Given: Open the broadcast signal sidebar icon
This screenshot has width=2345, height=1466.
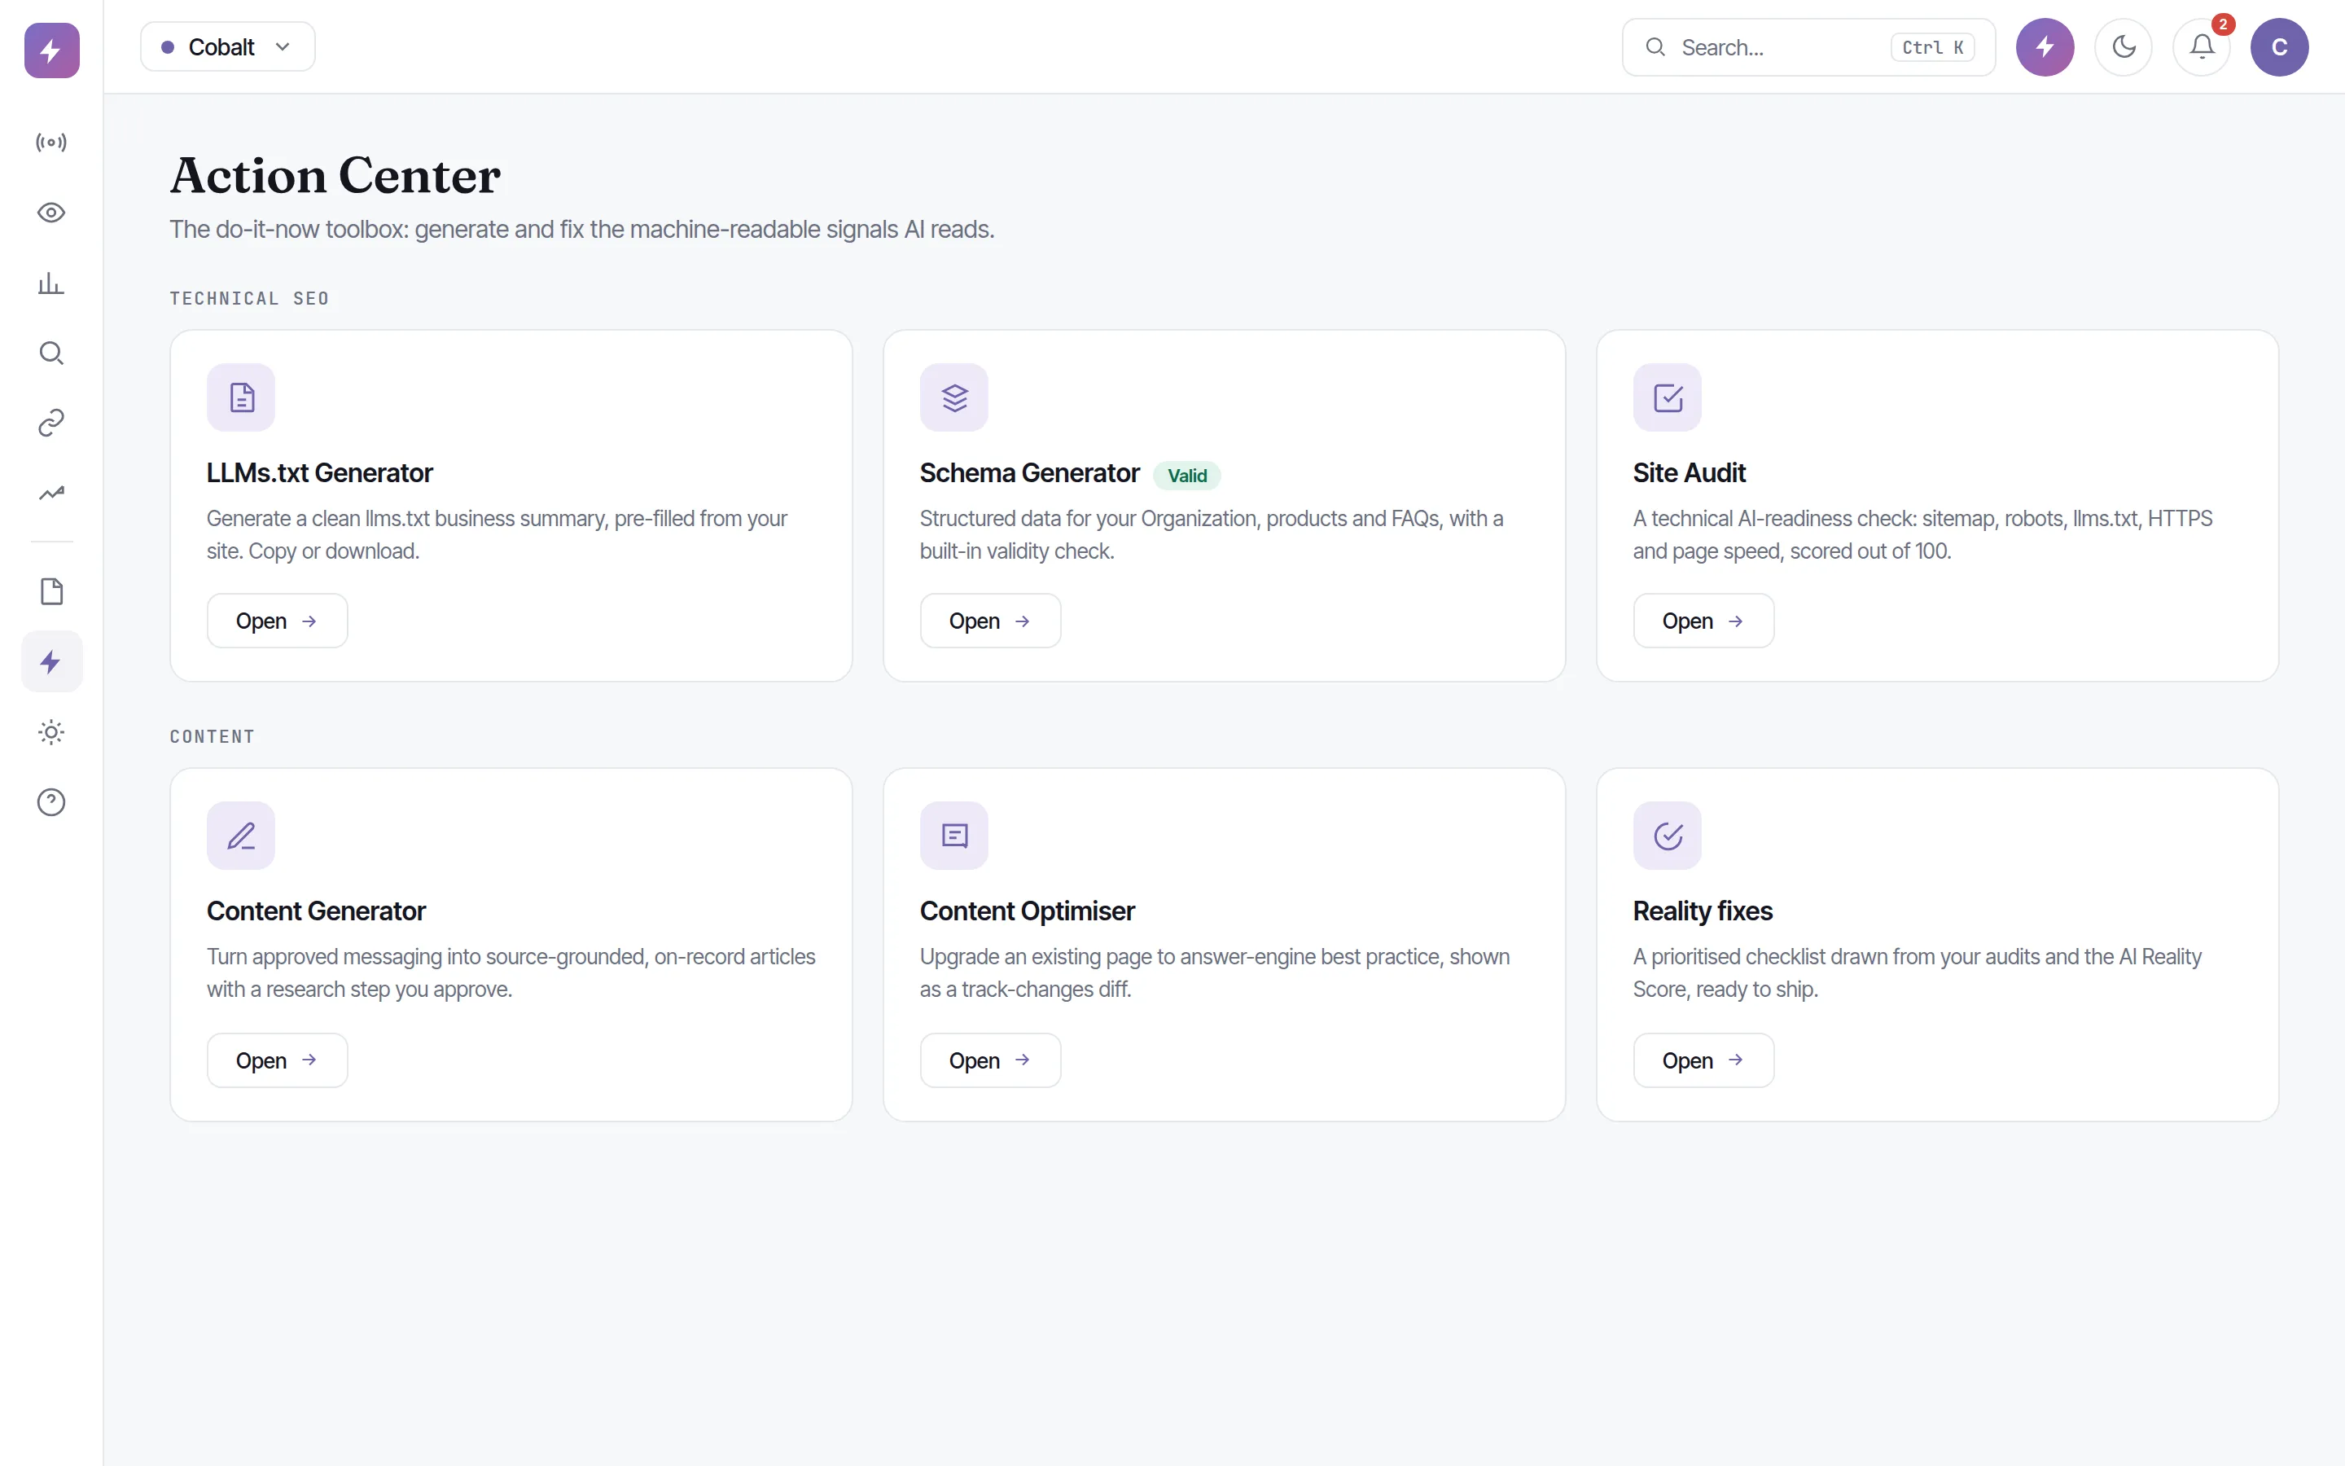Looking at the screenshot, I should click(51, 143).
